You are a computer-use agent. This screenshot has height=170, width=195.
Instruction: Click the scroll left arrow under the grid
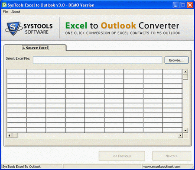pyautogui.click(x=10, y=135)
